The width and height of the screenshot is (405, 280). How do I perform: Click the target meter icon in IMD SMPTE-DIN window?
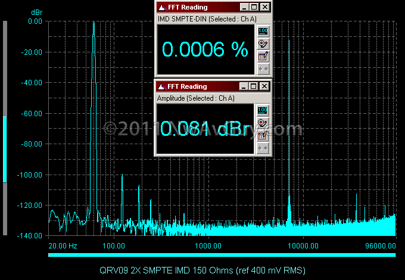(263, 43)
